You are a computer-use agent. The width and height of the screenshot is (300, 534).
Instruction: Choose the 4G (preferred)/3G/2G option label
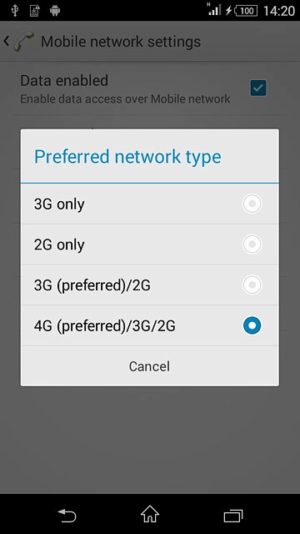click(x=105, y=326)
